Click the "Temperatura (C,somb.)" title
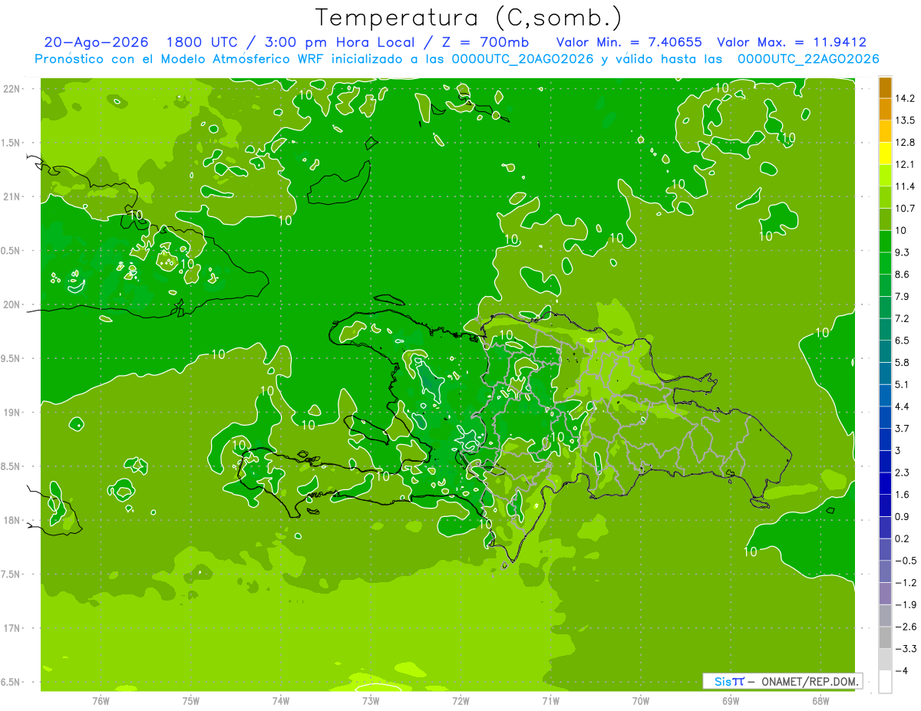The height and width of the screenshot is (711, 921). tap(469, 18)
